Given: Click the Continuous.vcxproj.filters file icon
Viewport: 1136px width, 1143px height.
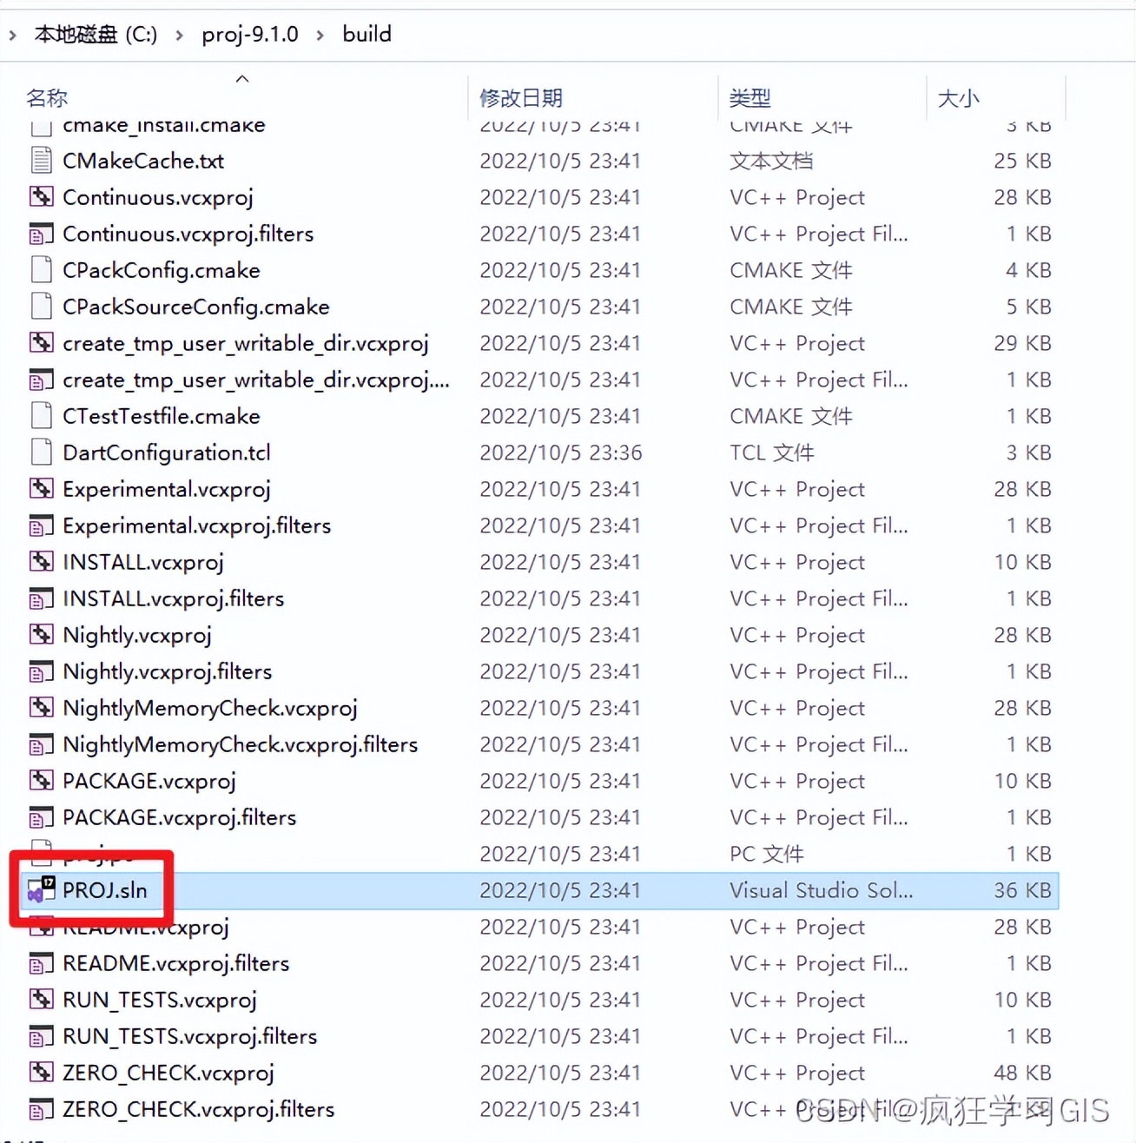Looking at the screenshot, I should click(x=41, y=234).
